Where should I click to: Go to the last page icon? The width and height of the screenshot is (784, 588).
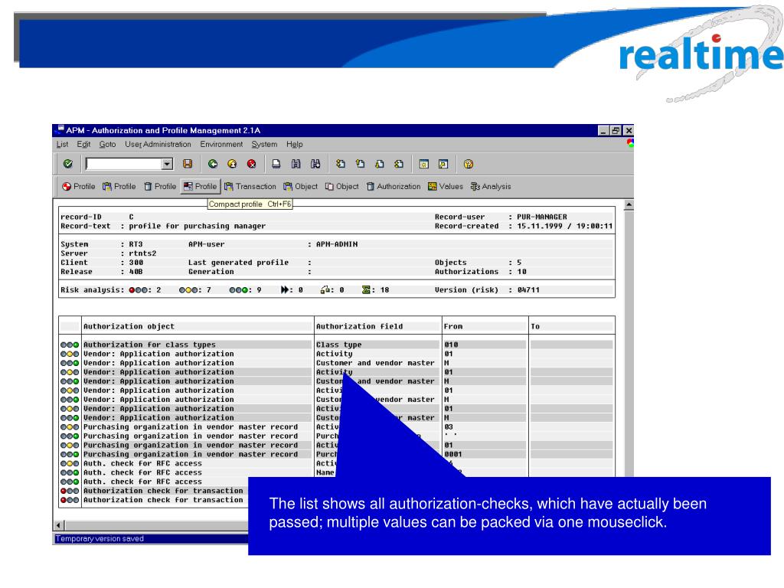click(x=399, y=164)
